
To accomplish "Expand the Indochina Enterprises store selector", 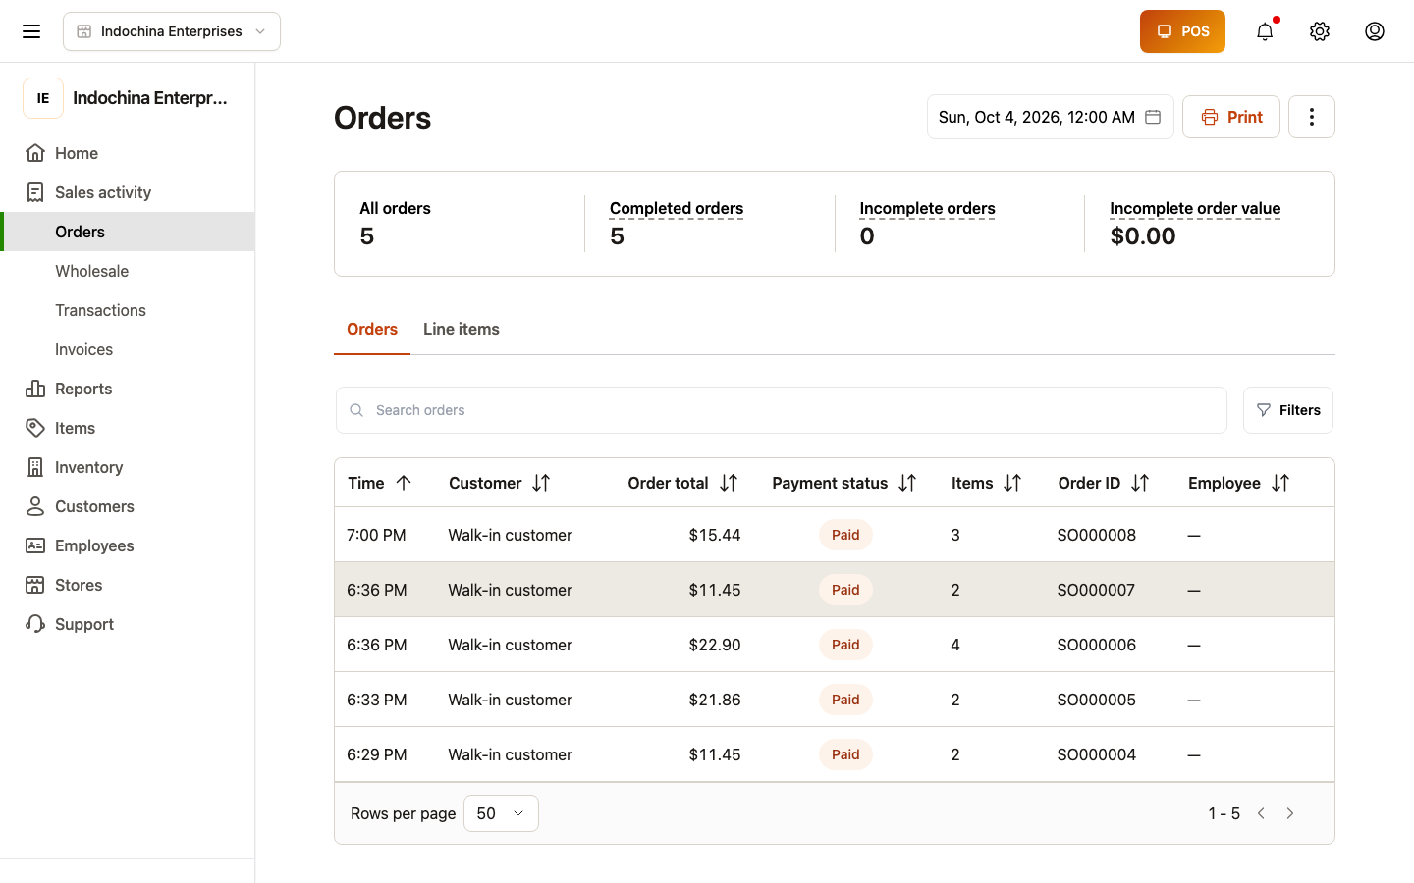I will pos(172,31).
